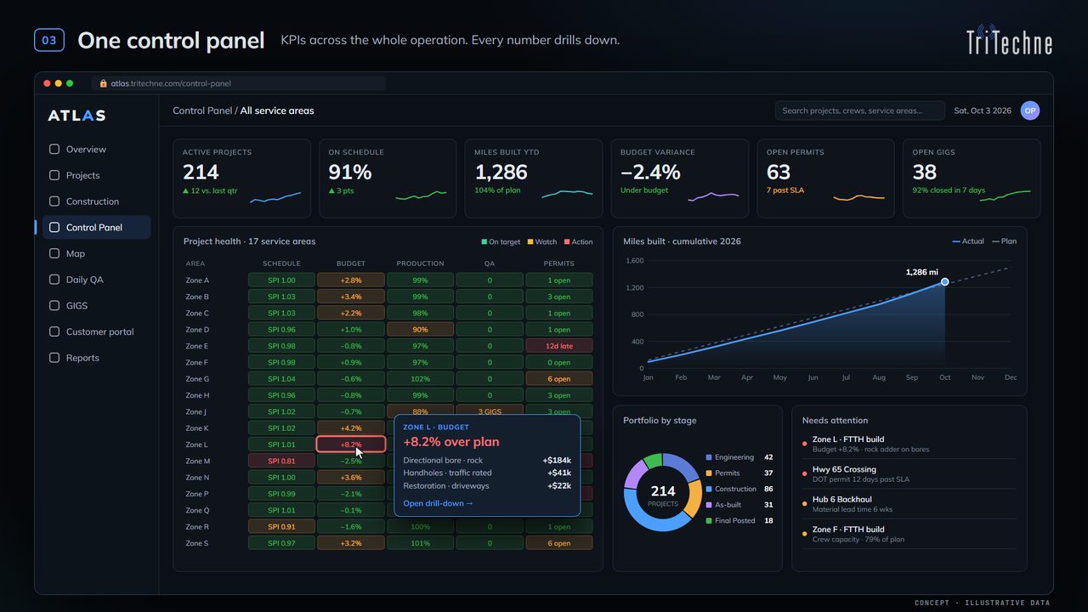Click the Engineering stage legend swatch
The image size is (1088, 612).
point(709,457)
